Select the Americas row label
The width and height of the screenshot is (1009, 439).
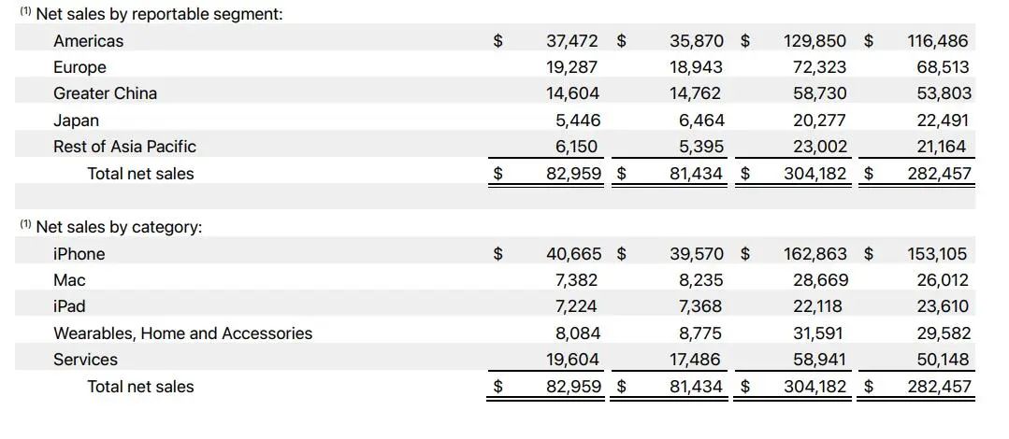[88, 41]
